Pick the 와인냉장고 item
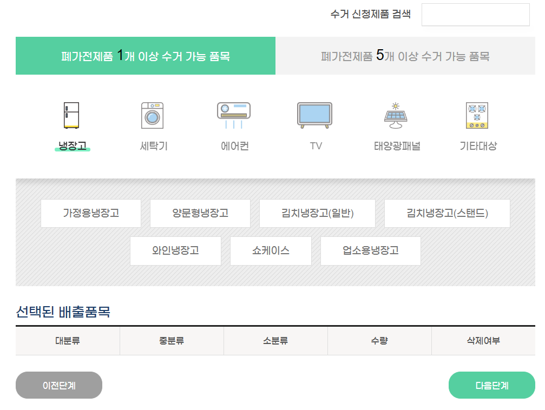 click(175, 250)
